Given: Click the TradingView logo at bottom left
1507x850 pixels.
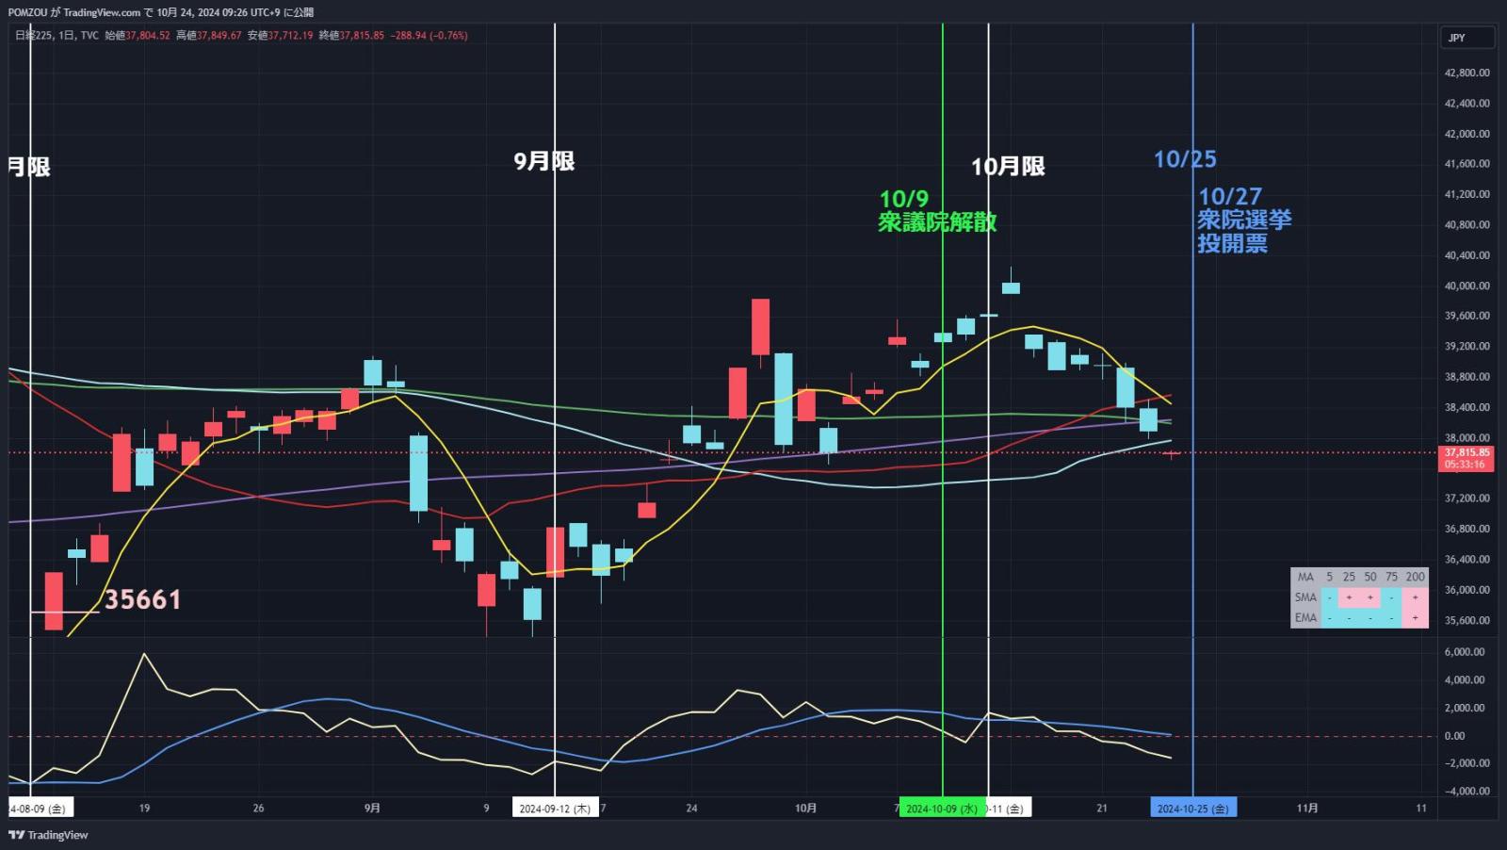Looking at the screenshot, I should (x=48, y=835).
